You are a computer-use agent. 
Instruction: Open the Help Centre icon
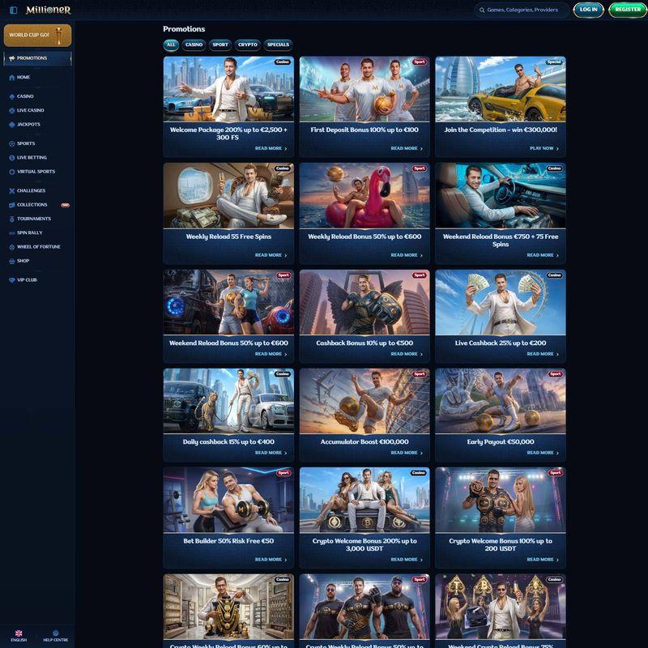tap(55, 633)
